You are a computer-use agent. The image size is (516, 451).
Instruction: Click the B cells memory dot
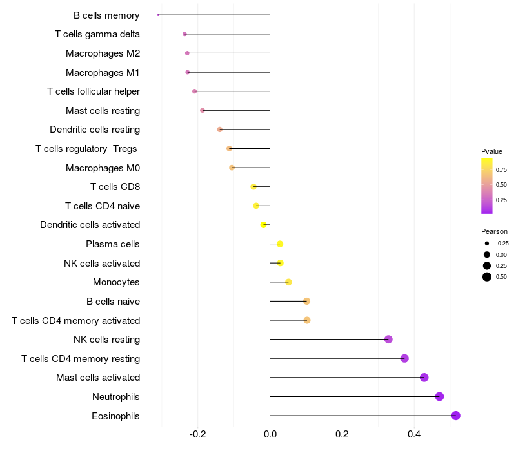158,15
